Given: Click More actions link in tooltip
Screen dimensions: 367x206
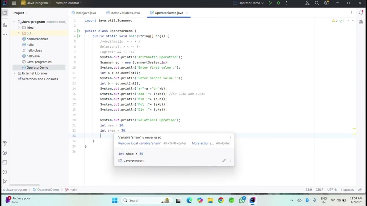Looking at the screenshot, I should (x=203, y=143).
